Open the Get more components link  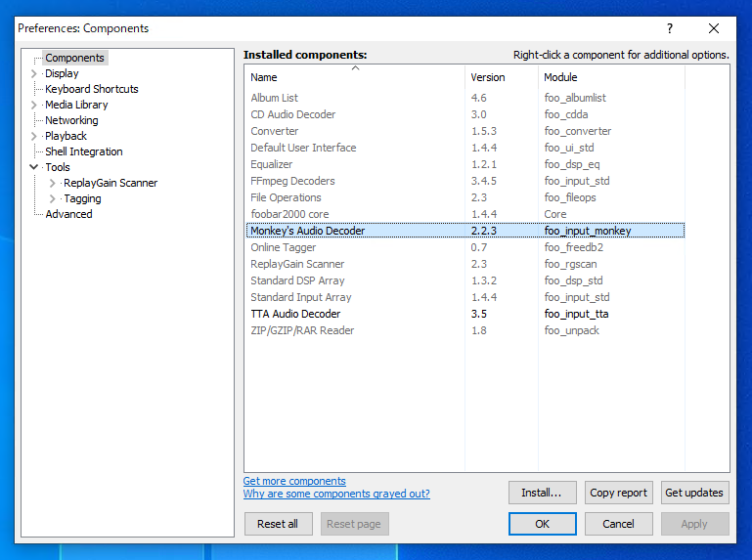[294, 481]
